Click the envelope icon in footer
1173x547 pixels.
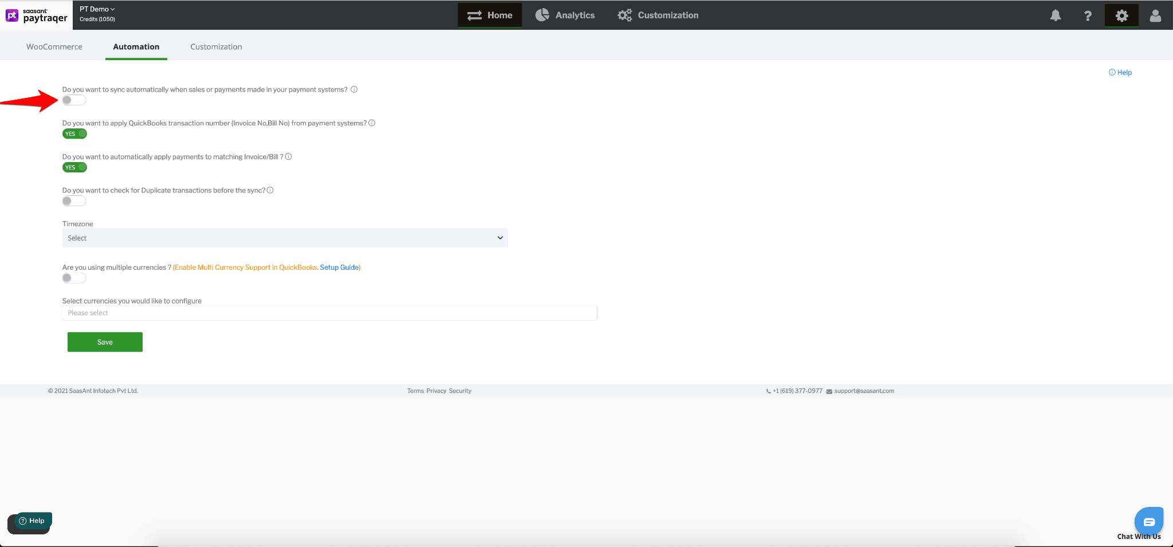coord(829,391)
